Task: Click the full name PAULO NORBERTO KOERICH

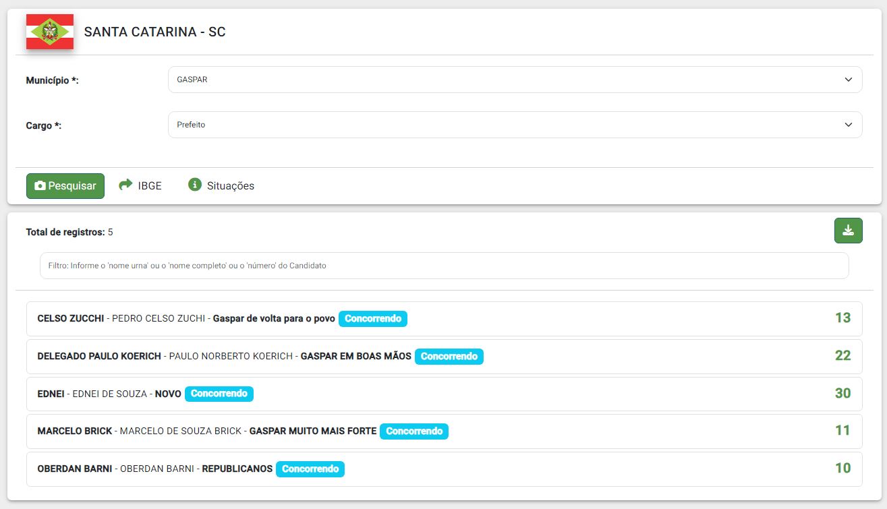Action: coord(231,356)
